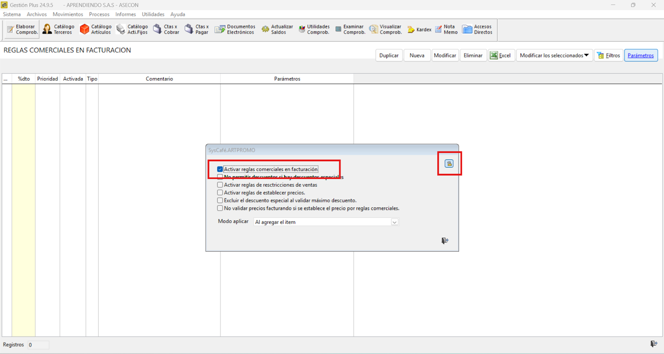
Task: Open Elaborar Comprob. toolbar icon
Action: click(22, 29)
